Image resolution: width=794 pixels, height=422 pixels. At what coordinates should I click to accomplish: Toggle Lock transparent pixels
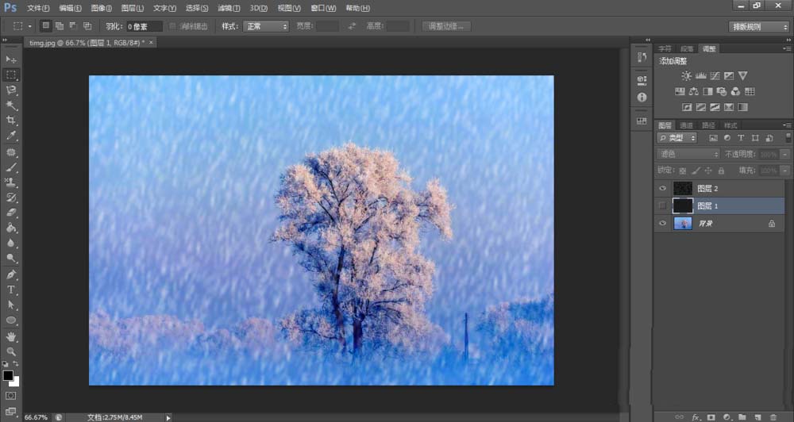click(x=683, y=171)
